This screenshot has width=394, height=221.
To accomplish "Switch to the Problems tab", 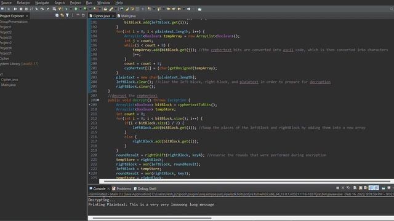I will pyautogui.click(x=122, y=188).
